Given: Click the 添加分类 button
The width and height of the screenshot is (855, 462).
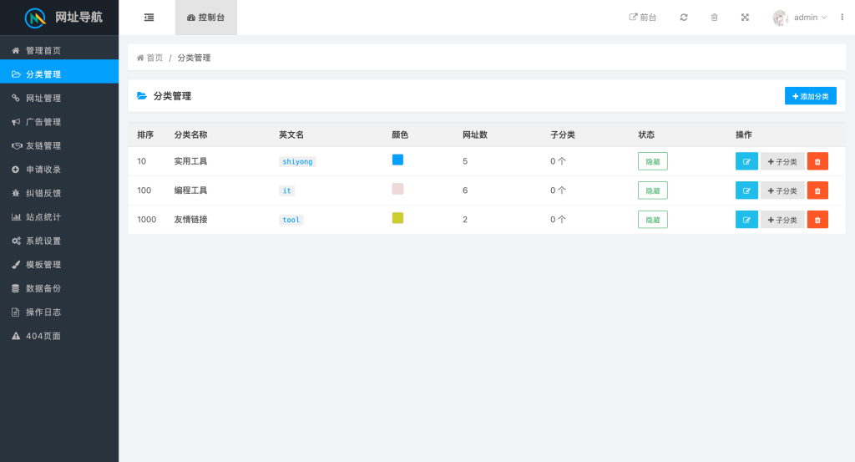Looking at the screenshot, I should tap(810, 96).
